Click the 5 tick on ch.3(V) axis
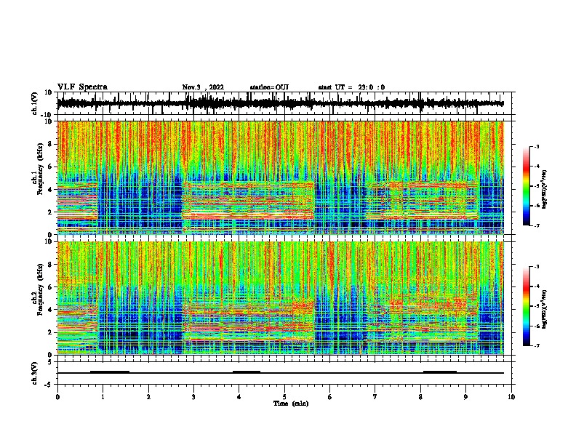This screenshot has width=576, height=445. pos(50,361)
